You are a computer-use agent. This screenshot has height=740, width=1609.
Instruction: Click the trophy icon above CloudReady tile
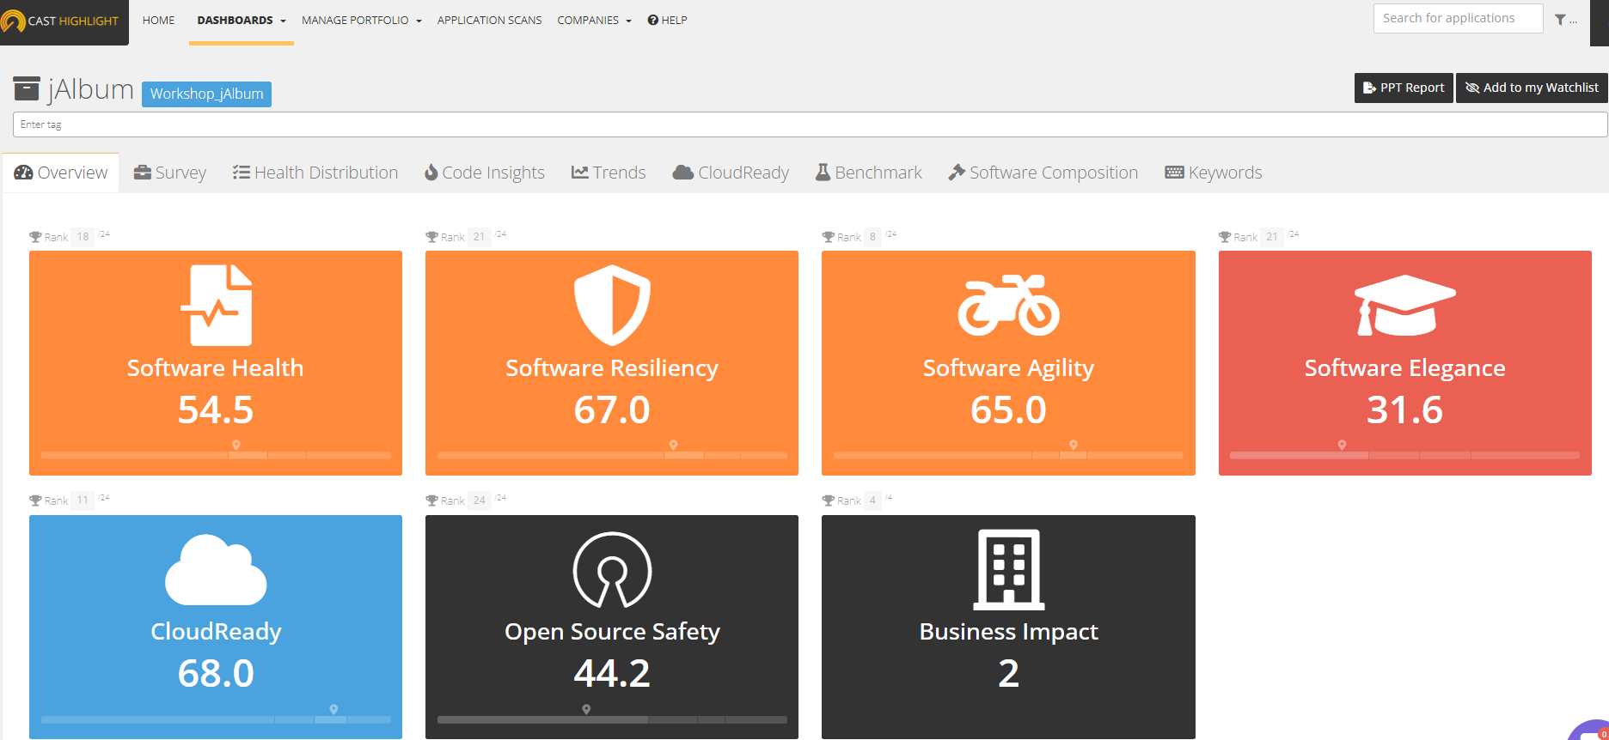coord(35,500)
